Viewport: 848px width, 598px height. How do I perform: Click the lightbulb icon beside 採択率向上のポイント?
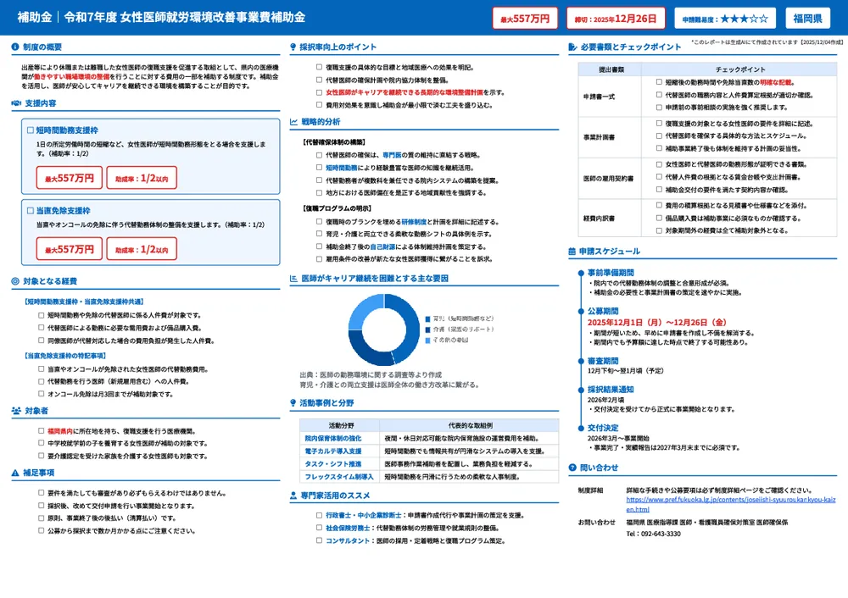[293, 47]
